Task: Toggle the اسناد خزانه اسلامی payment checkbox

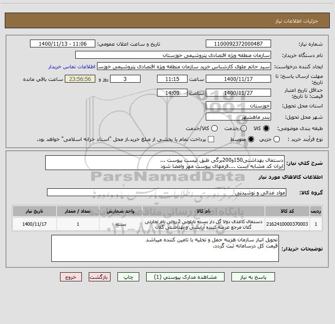Action: tap(211, 139)
